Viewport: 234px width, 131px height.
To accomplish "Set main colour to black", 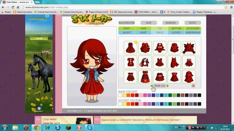I will (199, 95).
